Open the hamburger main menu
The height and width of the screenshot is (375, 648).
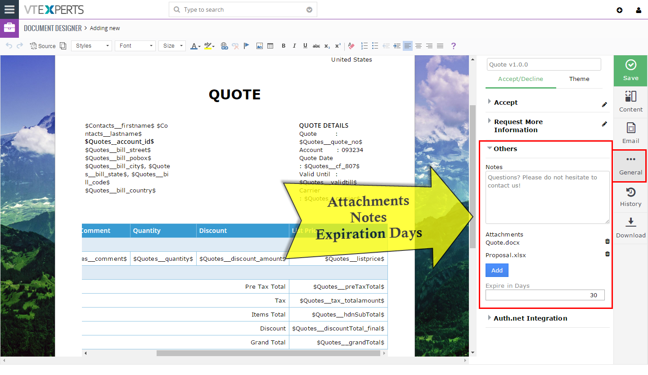[9, 9]
